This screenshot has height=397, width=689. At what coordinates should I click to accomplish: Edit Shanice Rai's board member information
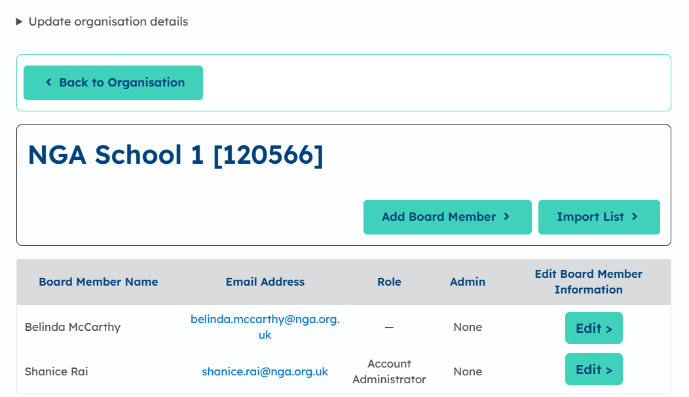593,369
